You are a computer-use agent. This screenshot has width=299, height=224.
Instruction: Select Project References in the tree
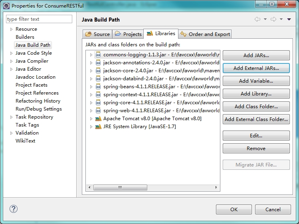point(37,93)
